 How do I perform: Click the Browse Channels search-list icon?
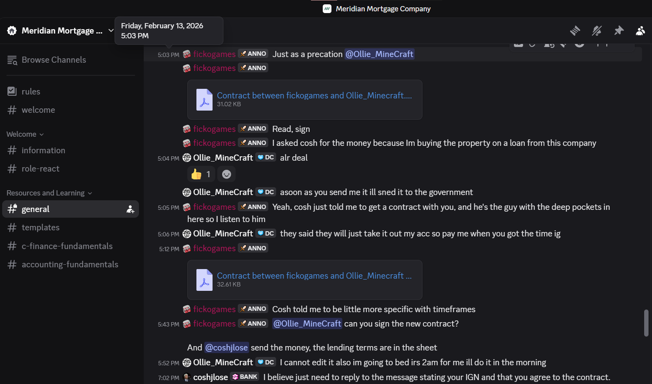coord(12,60)
